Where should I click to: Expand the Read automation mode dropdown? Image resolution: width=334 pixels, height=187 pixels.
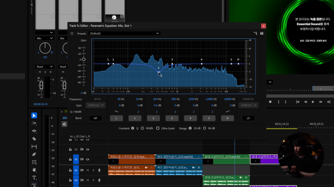[x=45, y=66]
